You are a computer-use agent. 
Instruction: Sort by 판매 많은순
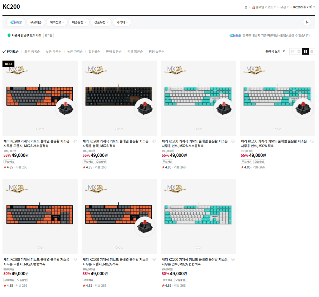pos(113,51)
